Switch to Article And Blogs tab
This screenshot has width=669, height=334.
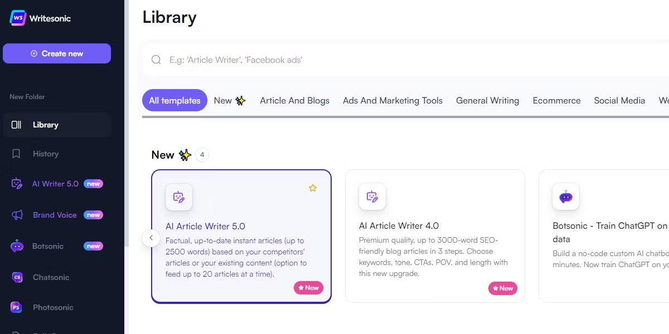click(294, 101)
